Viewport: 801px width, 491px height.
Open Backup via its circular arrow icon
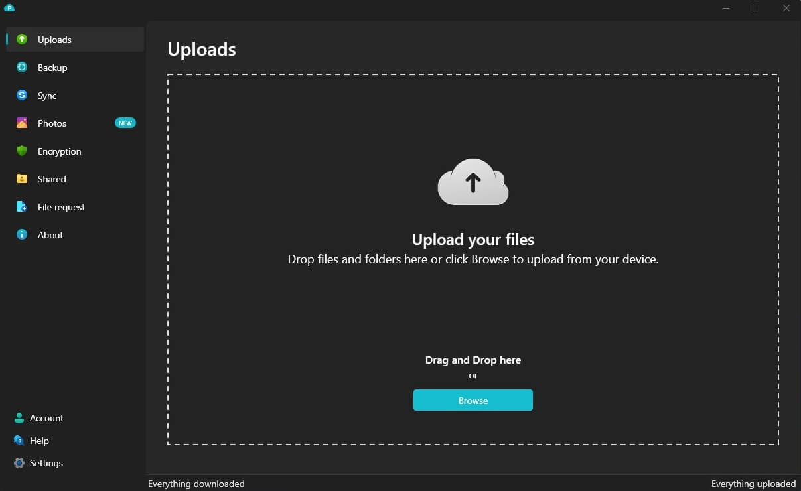(x=22, y=68)
